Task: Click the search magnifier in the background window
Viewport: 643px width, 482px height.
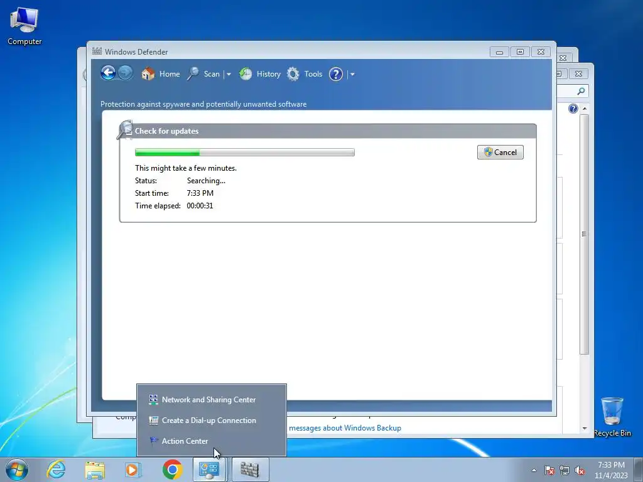Action: pos(581,91)
